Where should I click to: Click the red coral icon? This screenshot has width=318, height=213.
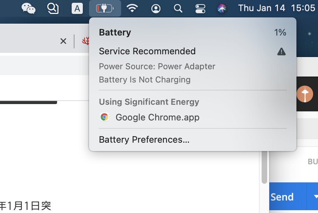pos(86,41)
